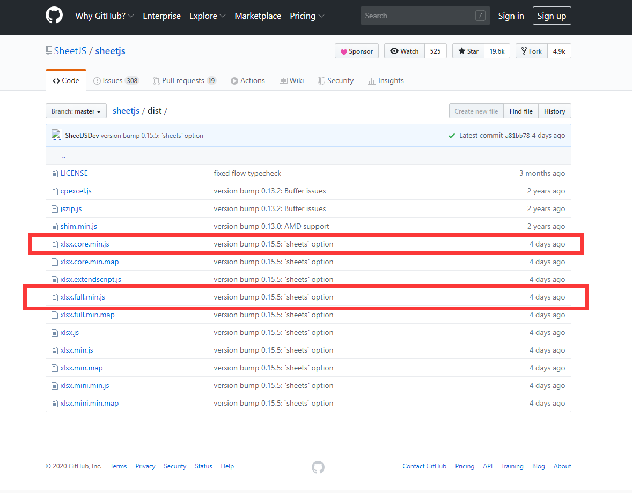The image size is (632, 493).
Task: Open the LICENSE file
Action: [x=74, y=173]
